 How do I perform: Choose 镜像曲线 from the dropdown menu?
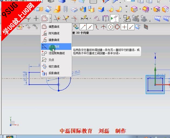pyautogui.click(x=56, y=40)
